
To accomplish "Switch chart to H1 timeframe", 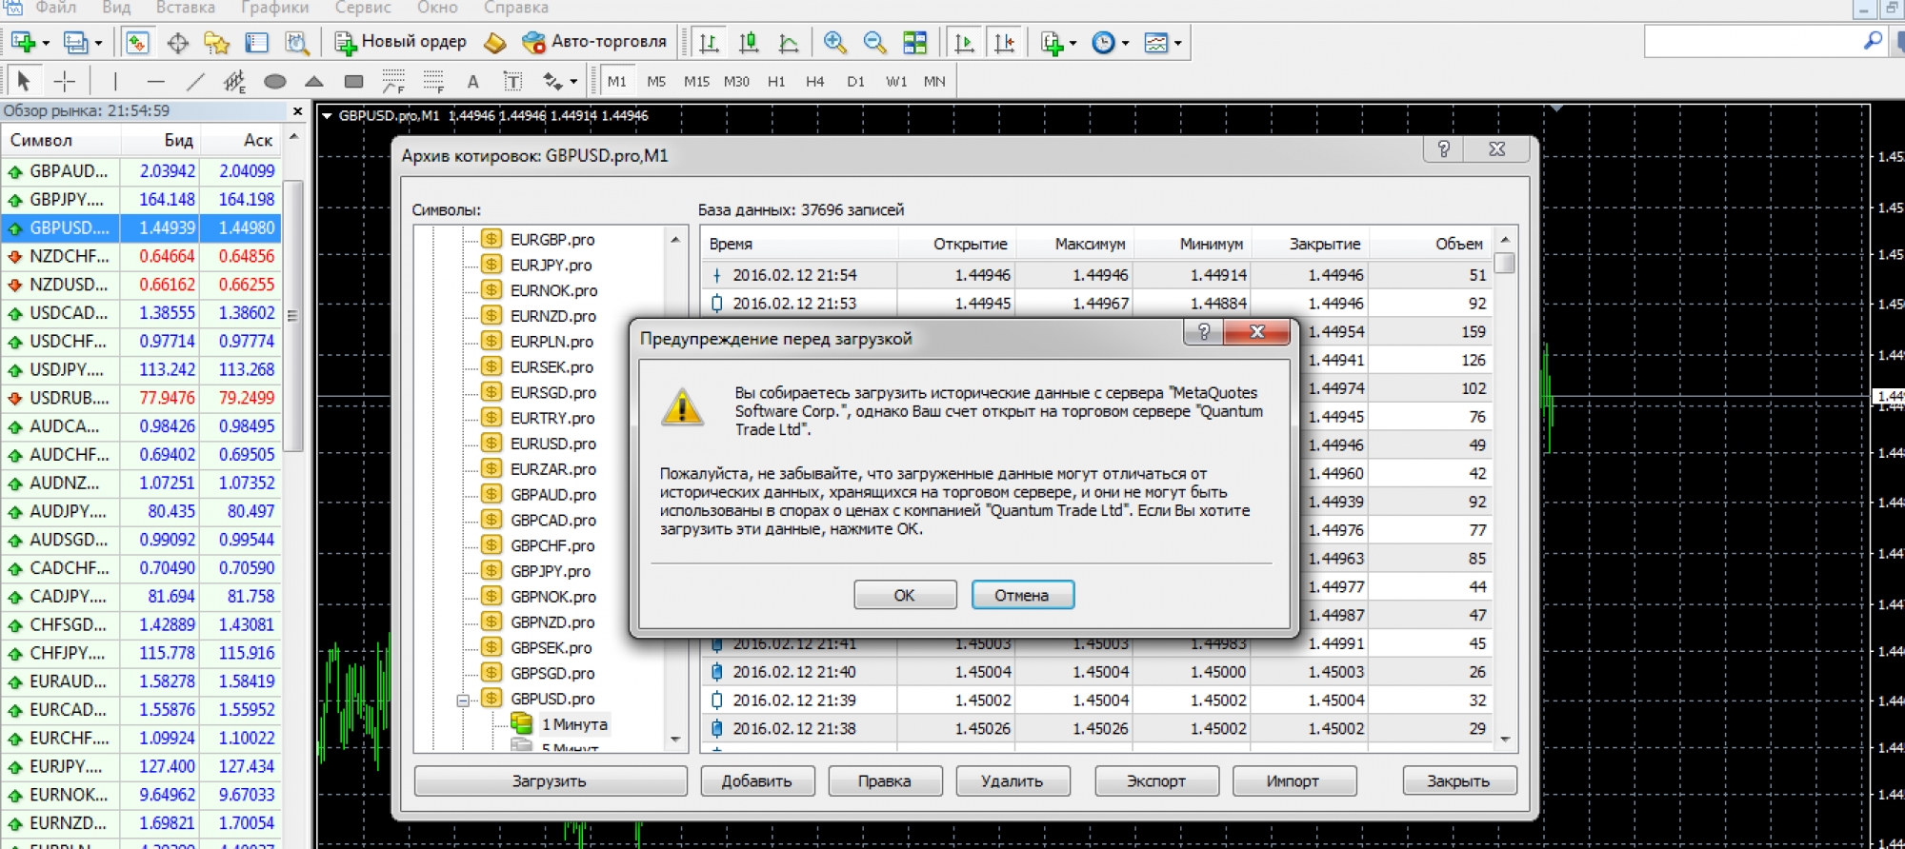I will 776,82.
